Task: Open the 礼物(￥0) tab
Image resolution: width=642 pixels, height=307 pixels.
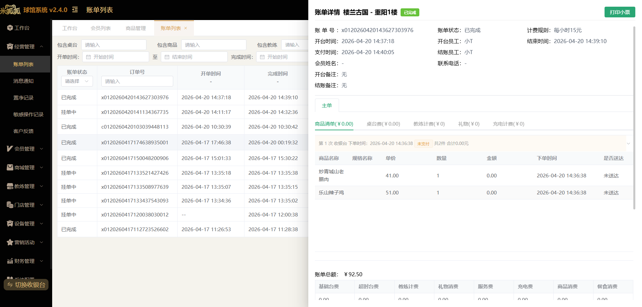Action: tap(469, 124)
